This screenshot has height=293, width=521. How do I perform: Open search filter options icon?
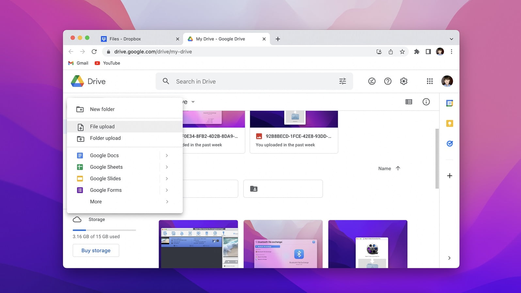pos(342,81)
